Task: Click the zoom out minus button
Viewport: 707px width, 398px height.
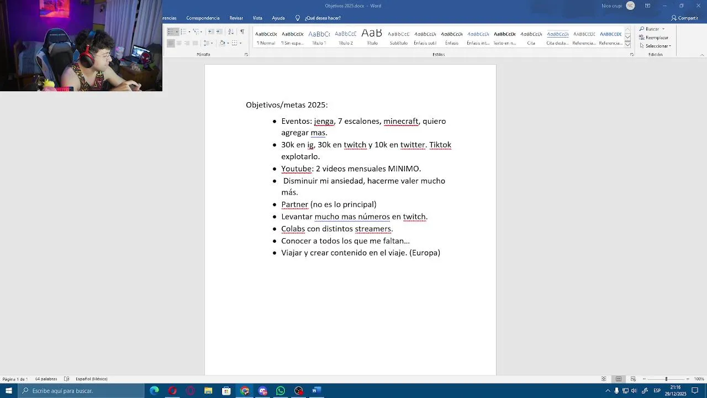Action: (x=644, y=379)
